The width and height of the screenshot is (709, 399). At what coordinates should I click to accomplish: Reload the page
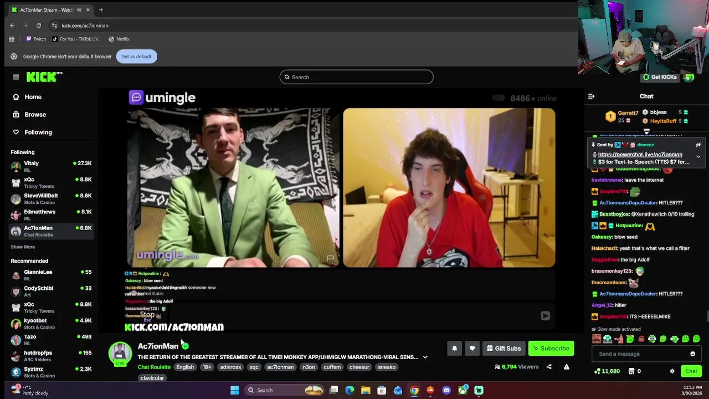(39, 25)
